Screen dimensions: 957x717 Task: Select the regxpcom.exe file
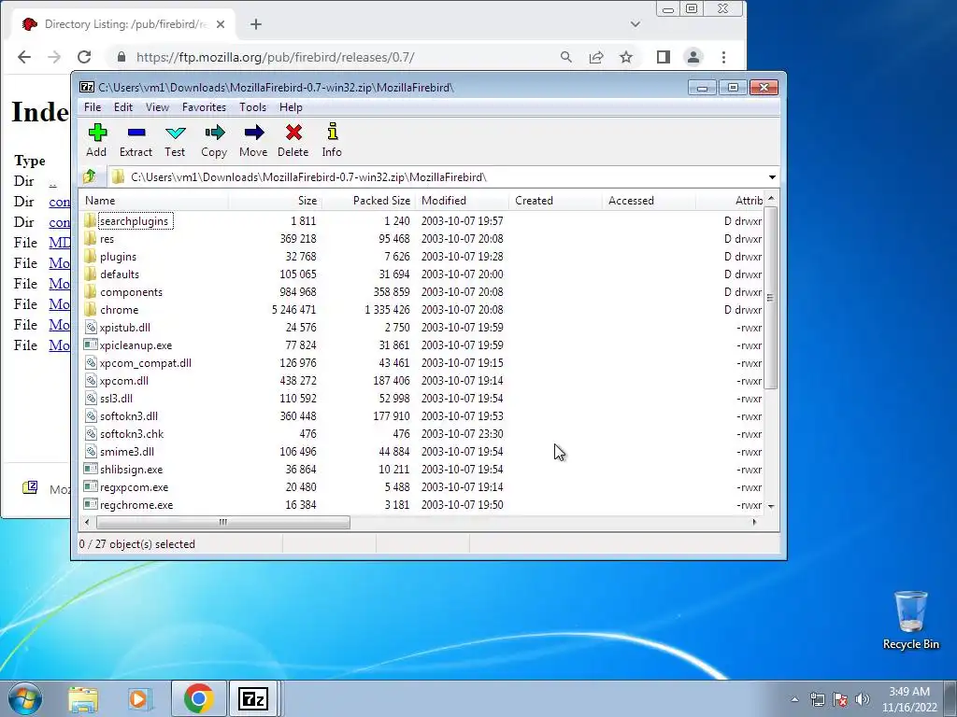[135, 487]
